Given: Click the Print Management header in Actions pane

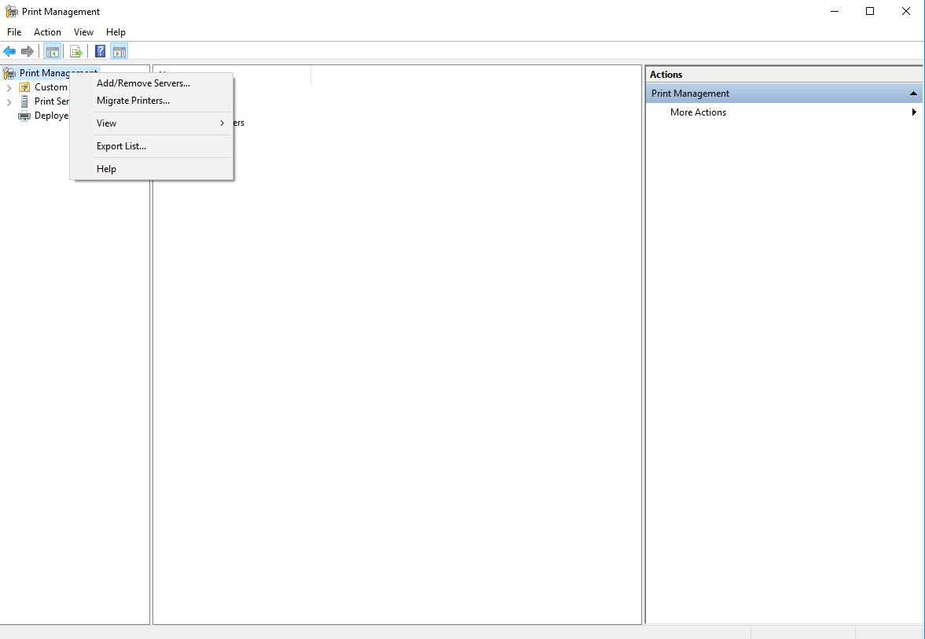Looking at the screenshot, I should click(784, 94).
